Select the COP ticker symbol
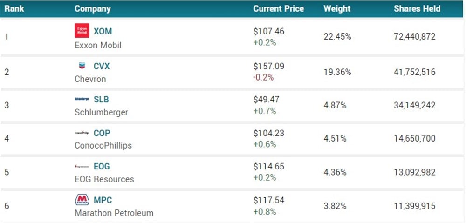The width and height of the screenshot is (466, 223). [x=102, y=133]
